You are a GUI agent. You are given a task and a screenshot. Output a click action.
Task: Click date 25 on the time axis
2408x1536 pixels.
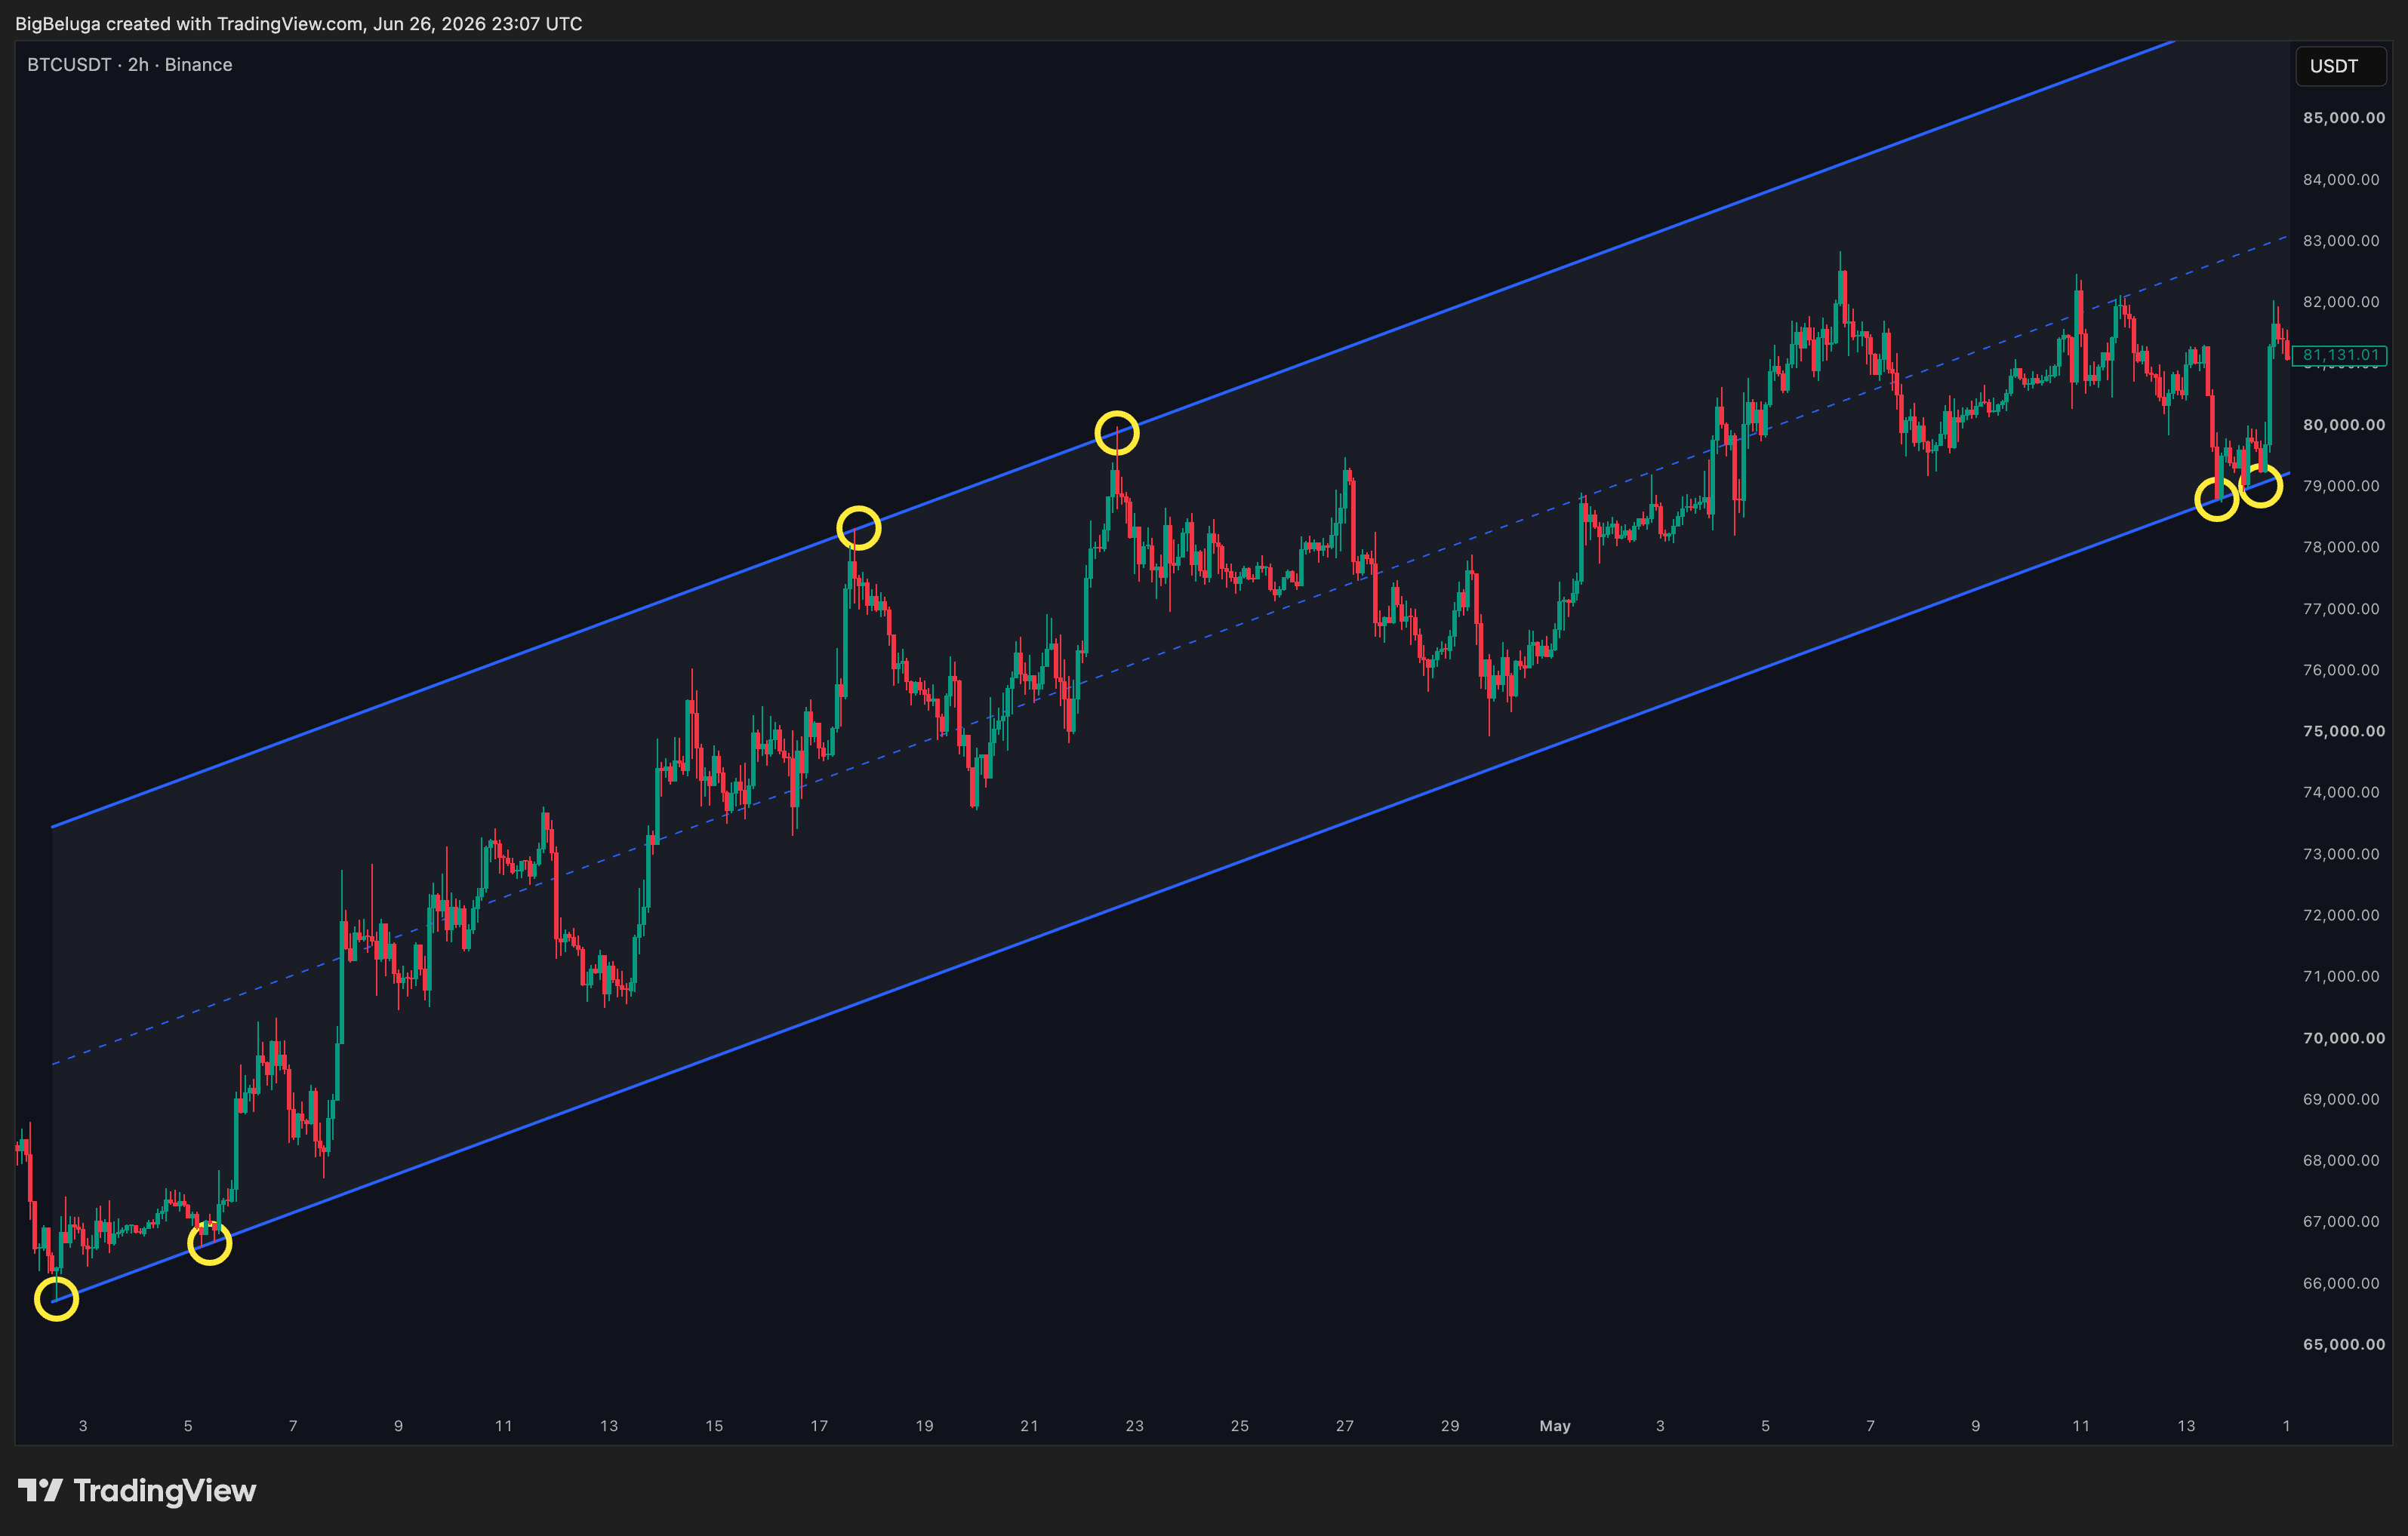pos(1240,1426)
